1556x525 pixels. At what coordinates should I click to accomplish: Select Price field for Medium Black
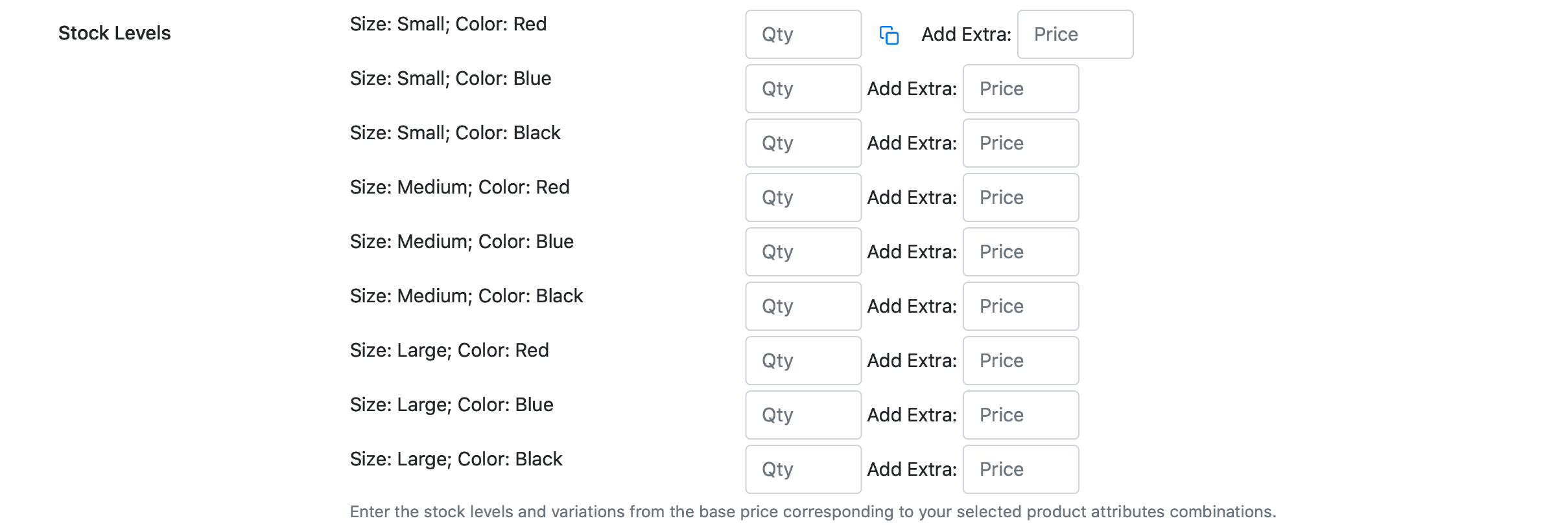pyautogui.click(x=1020, y=306)
